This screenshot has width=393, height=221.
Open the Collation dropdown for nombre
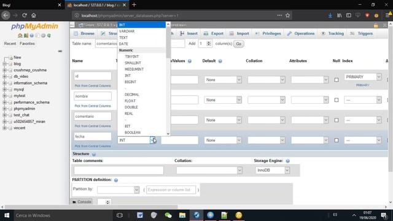click(266, 99)
